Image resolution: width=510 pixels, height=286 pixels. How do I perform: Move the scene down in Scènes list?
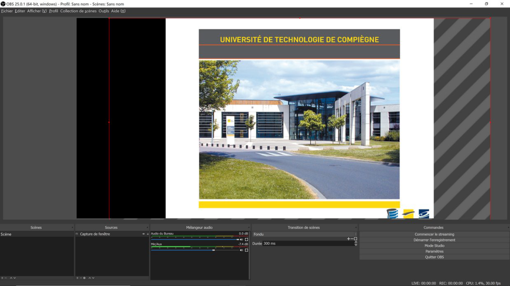(x=14, y=278)
